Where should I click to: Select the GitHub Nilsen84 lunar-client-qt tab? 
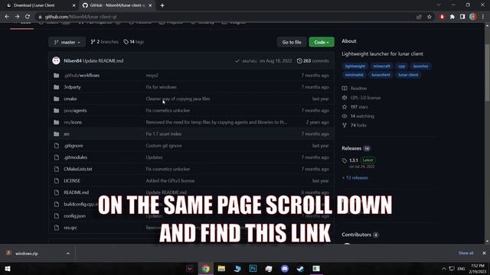click(116, 5)
